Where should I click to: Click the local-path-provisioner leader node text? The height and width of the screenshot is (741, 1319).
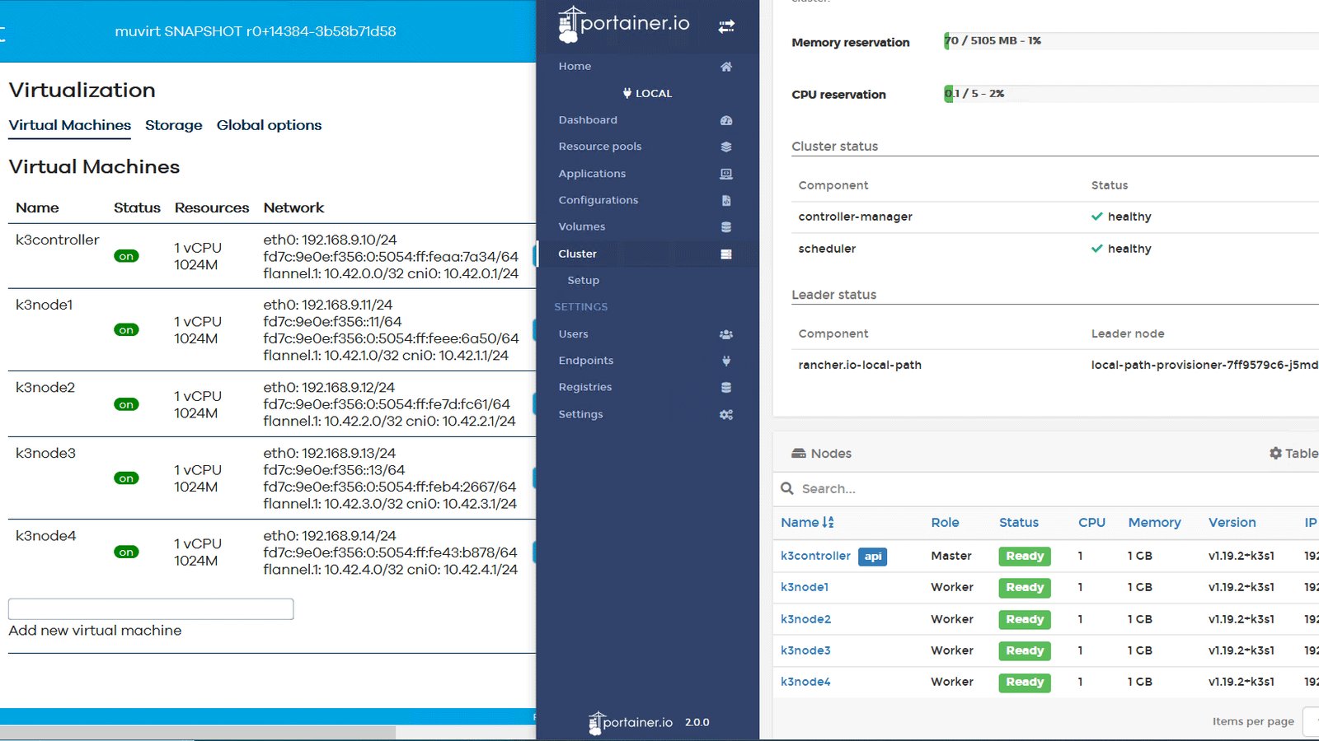click(1204, 365)
